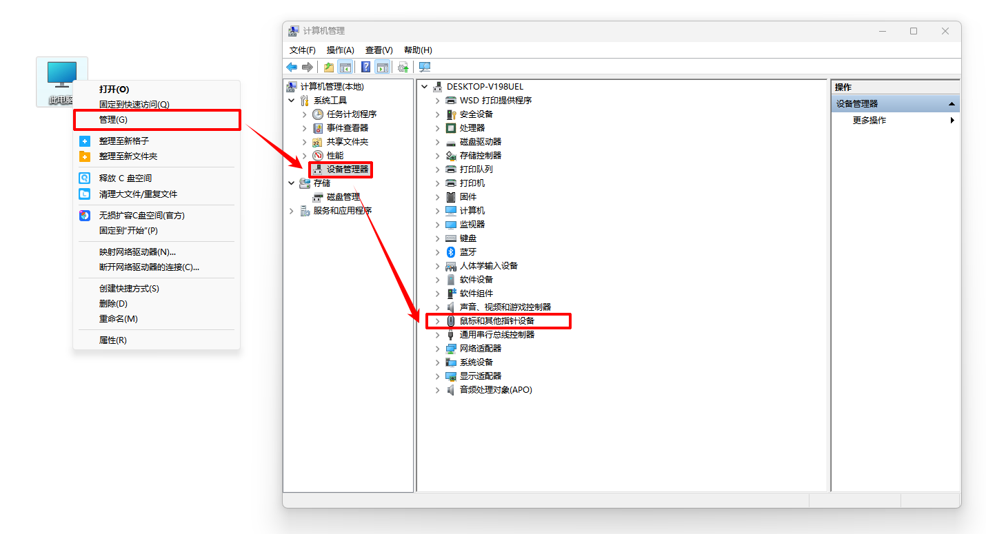Screen dimensions: 986x534
Task: Select 设备管理器 in the console tree
Action: (348, 169)
